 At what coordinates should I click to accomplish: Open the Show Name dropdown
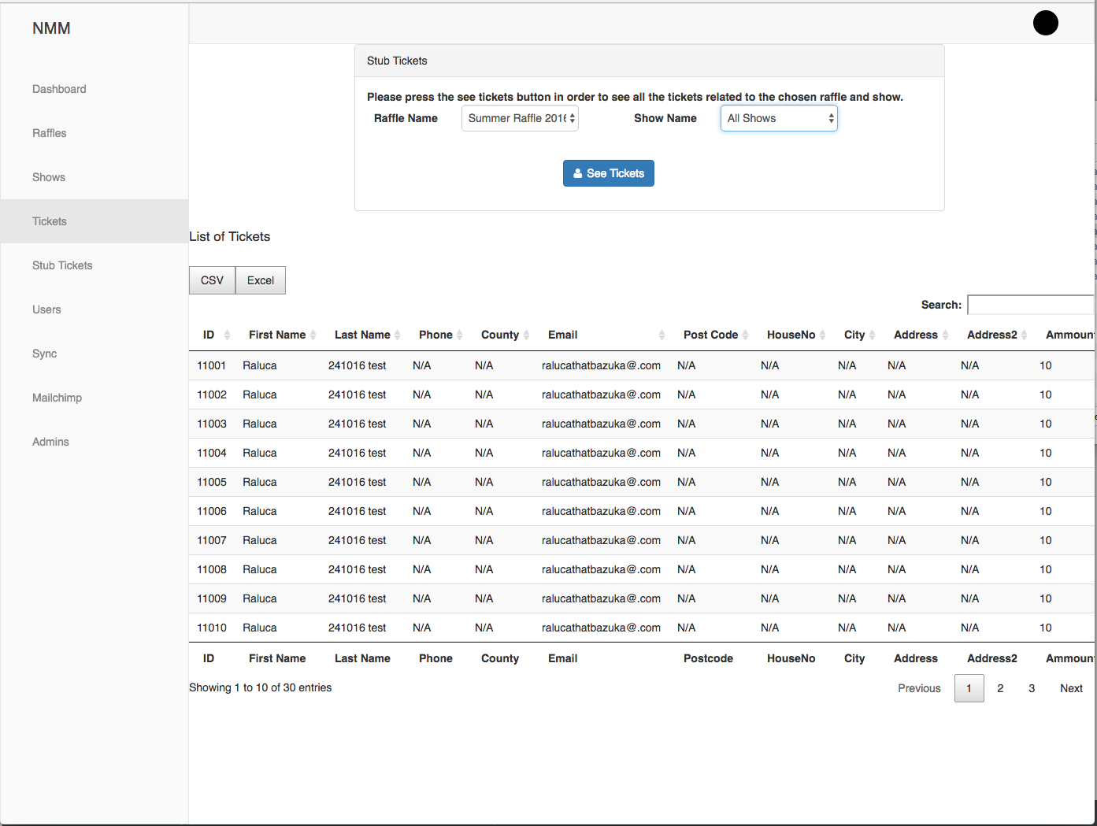point(779,118)
